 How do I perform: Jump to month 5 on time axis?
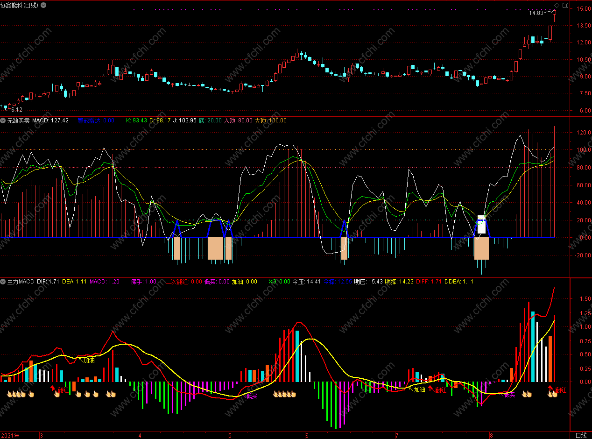tap(230, 435)
